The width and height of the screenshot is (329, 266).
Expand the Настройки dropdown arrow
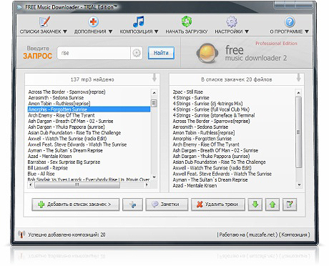pyautogui.click(x=247, y=31)
